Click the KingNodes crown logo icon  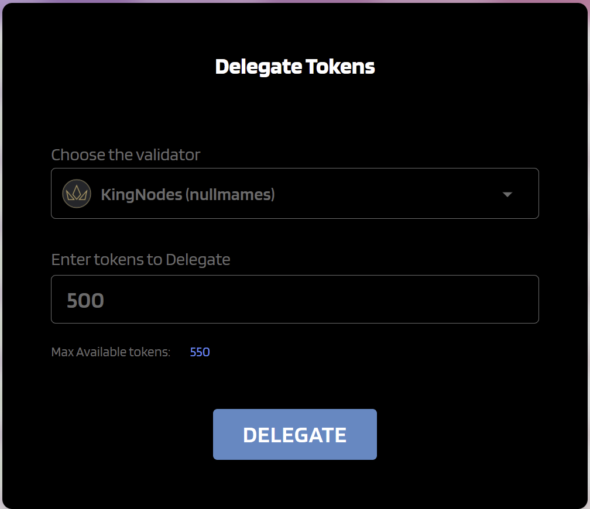click(77, 194)
